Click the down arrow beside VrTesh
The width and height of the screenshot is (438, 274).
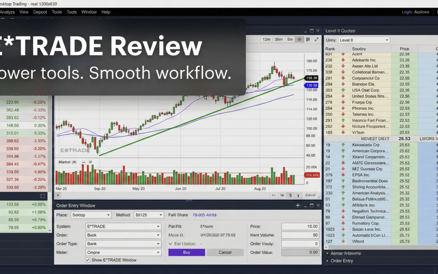pos(343,132)
